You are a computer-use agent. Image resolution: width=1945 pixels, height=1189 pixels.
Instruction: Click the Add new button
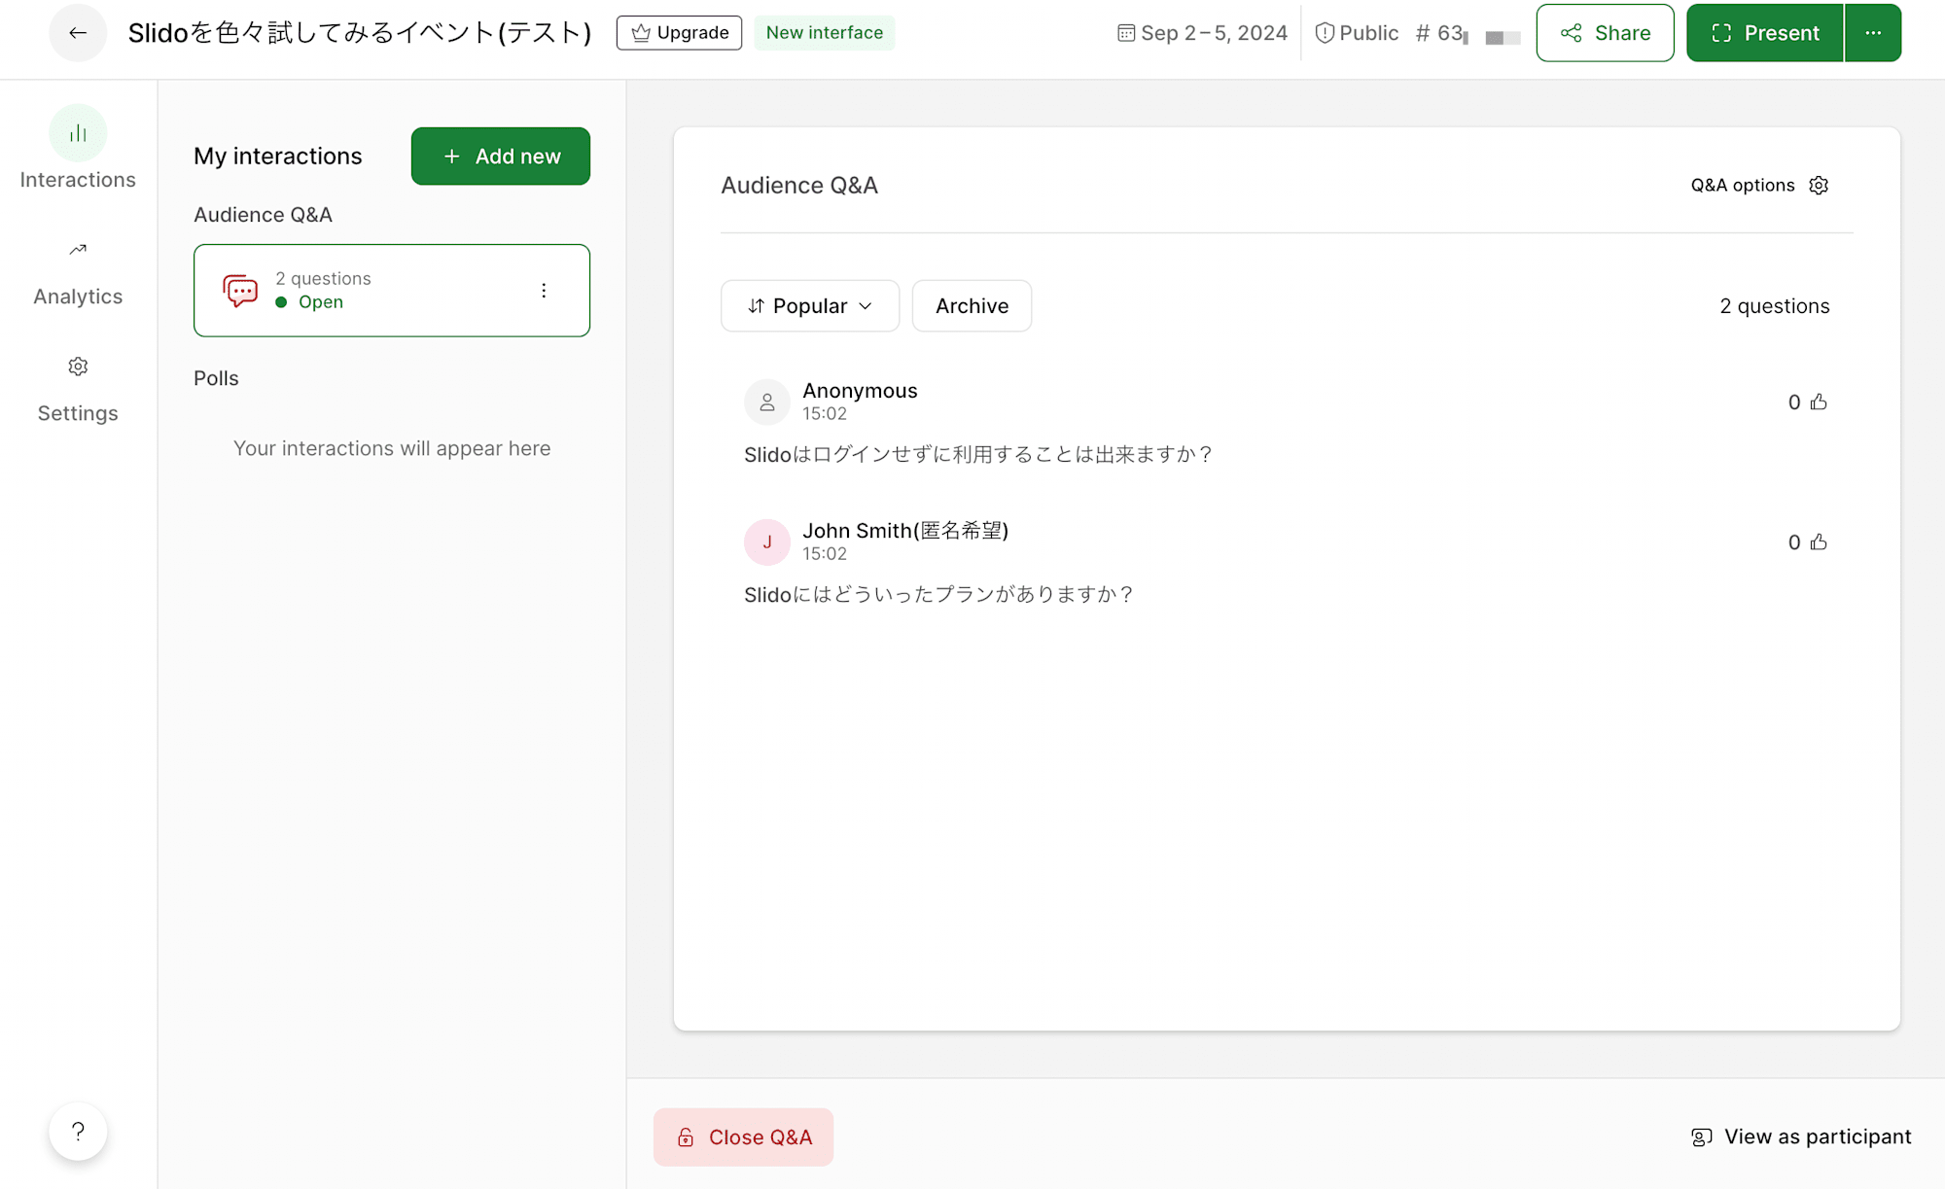coord(500,156)
